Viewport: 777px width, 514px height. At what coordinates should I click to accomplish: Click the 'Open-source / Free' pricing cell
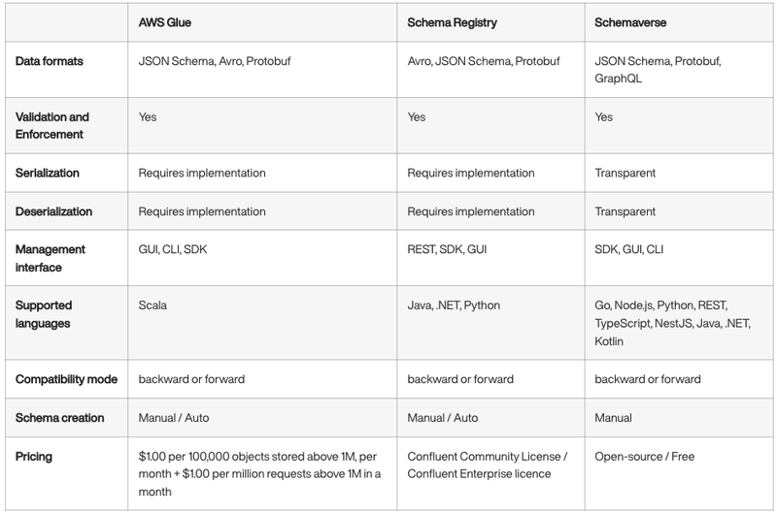point(642,455)
